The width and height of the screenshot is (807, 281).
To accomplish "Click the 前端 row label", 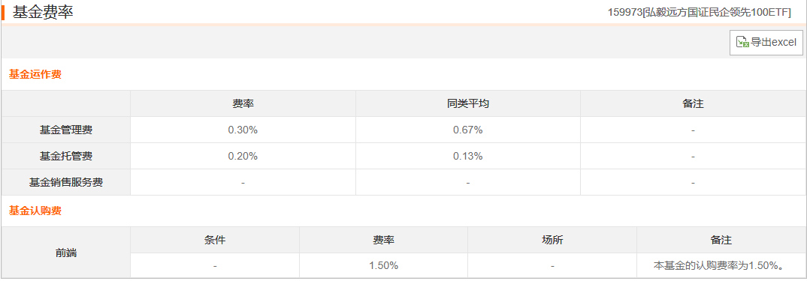I will tap(66, 253).
